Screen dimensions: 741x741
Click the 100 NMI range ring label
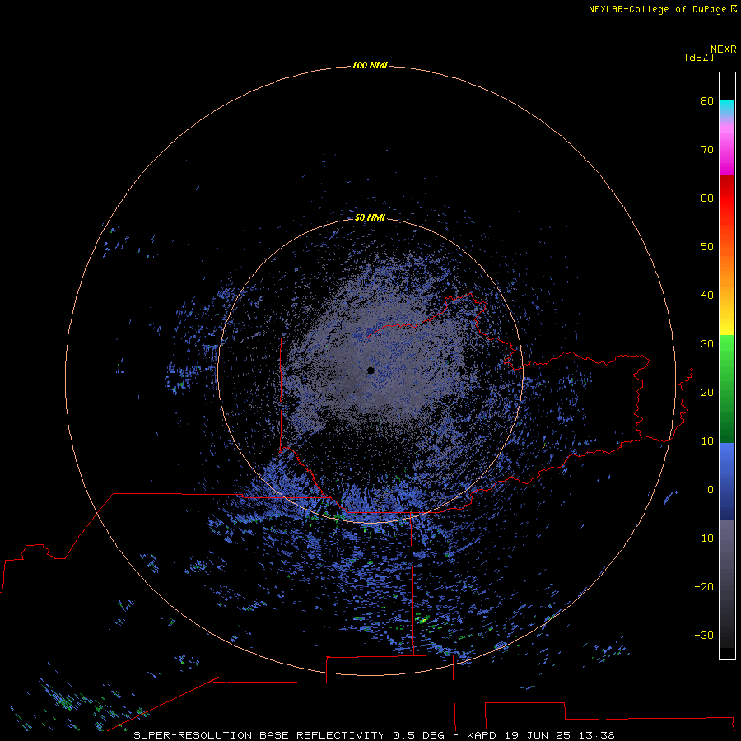370,65
